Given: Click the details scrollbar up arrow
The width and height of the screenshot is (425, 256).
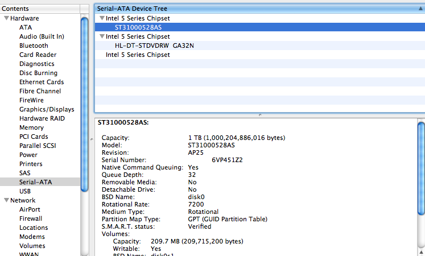Looking at the screenshot, I should click(421, 252).
